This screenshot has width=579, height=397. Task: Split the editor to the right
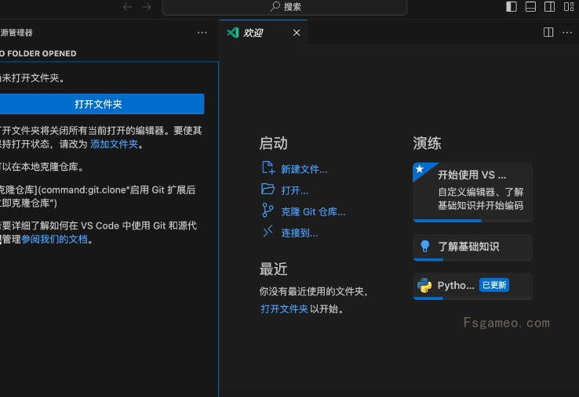(548, 32)
